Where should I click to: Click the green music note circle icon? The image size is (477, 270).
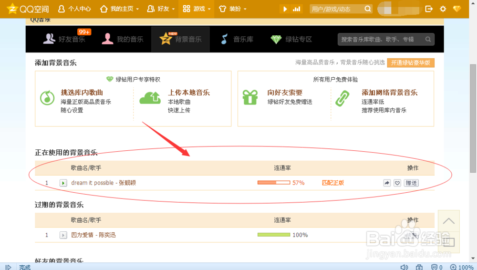[x=47, y=98]
